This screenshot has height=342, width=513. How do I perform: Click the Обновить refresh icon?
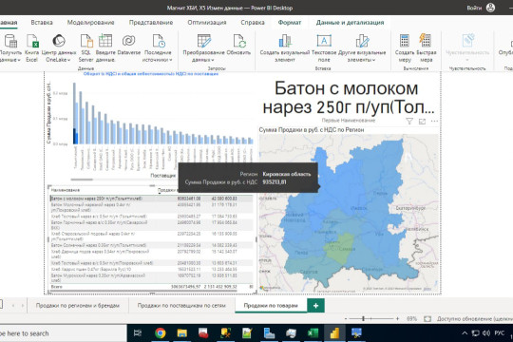[x=238, y=42]
